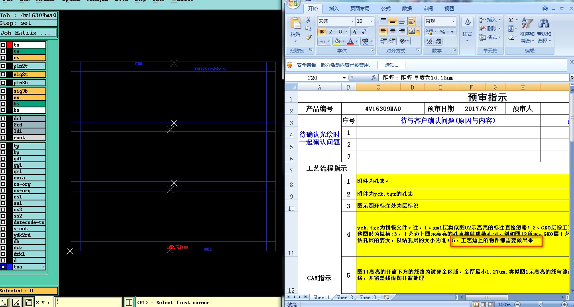The width and height of the screenshot is (574, 307).
Task: Apply Underline formatting
Action: 340,32
